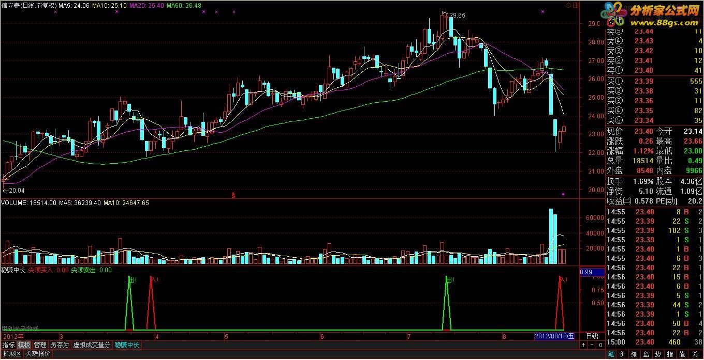Click the 尖顶卖出 indicator label
Screen dimensions: 704x360
(92, 270)
